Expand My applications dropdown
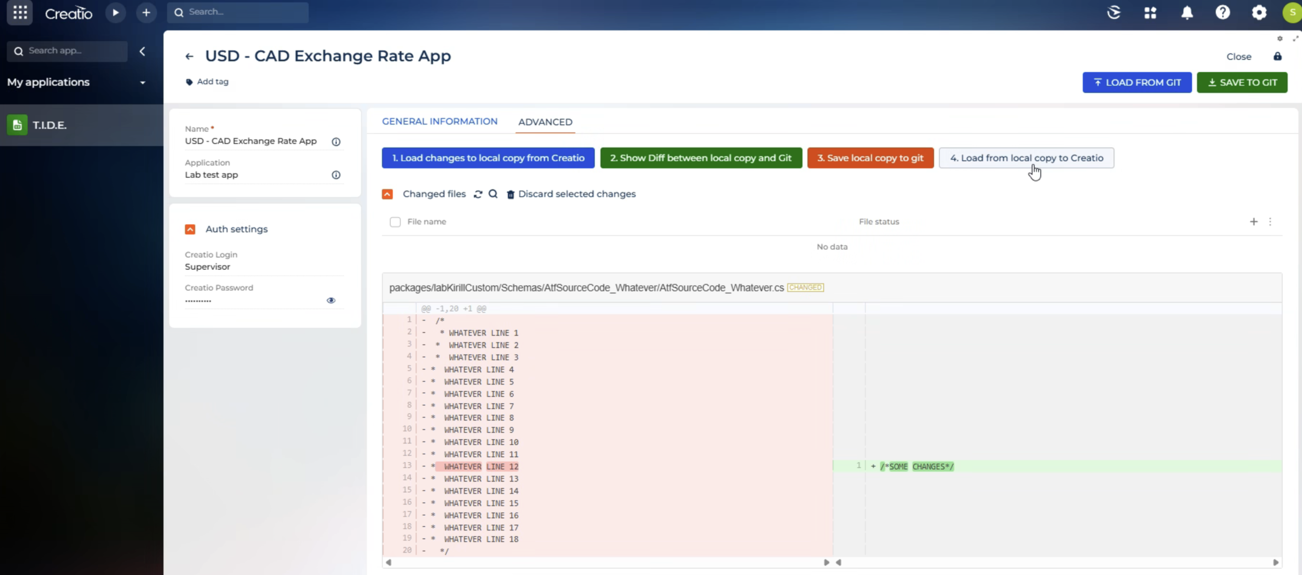This screenshot has width=1302, height=575. click(x=142, y=82)
